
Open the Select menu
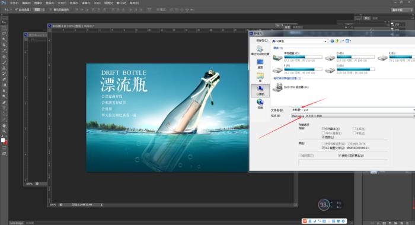tap(74, 3)
